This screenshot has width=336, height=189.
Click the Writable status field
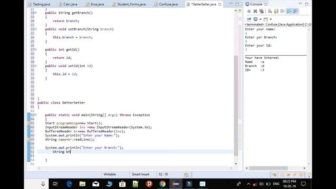click(x=110, y=174)
